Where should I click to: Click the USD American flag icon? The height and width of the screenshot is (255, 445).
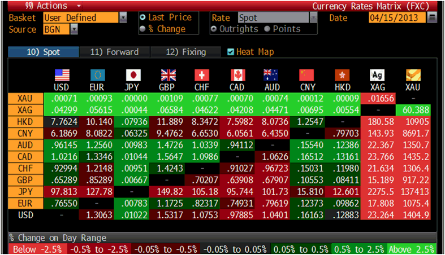[62, 75]
